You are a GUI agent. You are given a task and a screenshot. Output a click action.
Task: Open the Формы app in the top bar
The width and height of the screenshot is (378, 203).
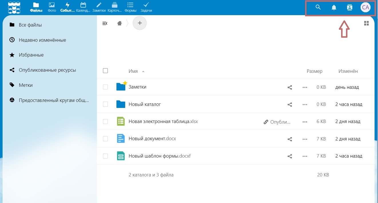[130, 7]
